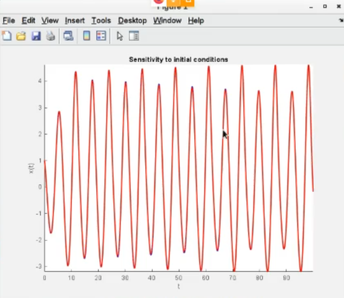Click the Link Plot toolbar icon
This screenshot has height=298, width=344.
[69, 37]
